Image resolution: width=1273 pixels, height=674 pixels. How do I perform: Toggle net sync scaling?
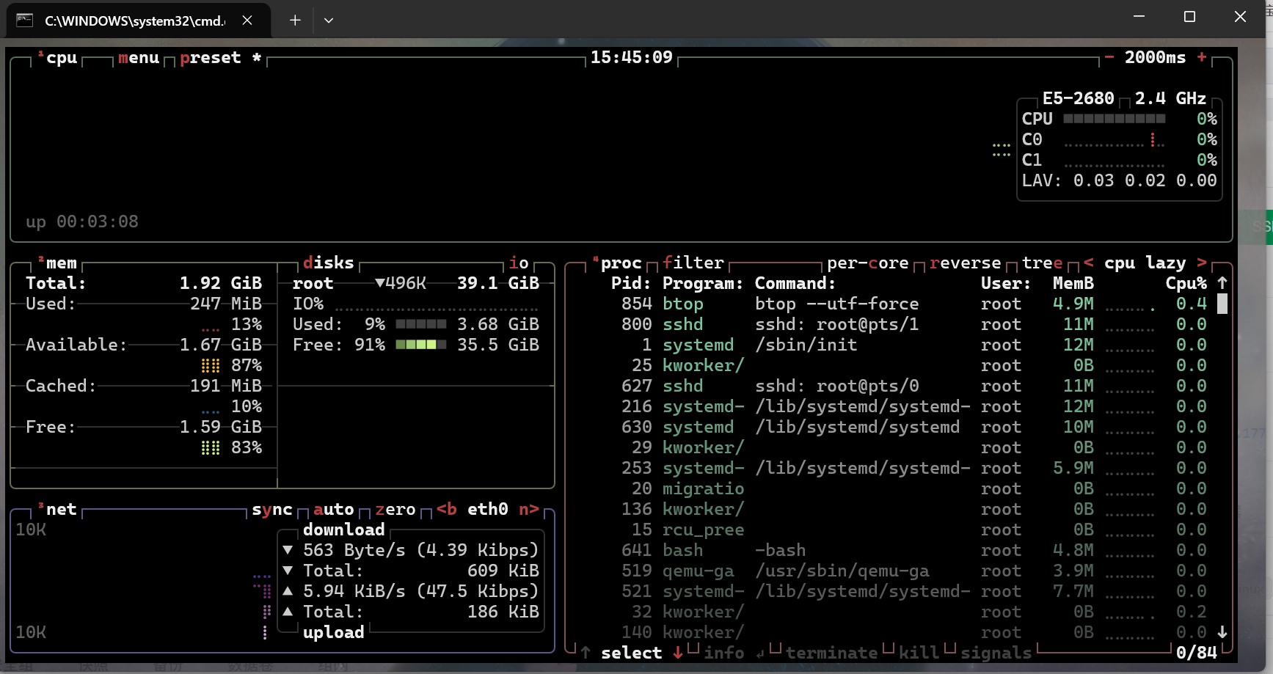[x=272, y=509]
